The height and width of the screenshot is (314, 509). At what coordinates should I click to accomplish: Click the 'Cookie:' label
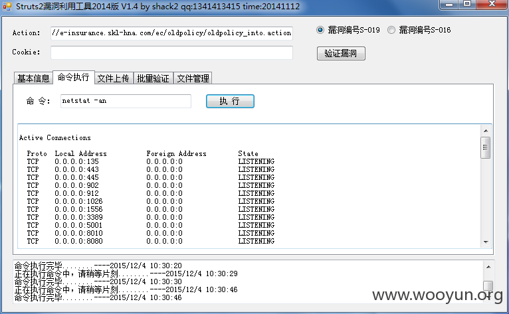[x=27, y=52]
